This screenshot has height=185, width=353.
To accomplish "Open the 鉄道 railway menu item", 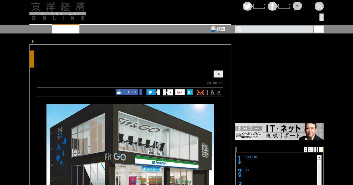I will pyautogui.click(x=218, y=29).
